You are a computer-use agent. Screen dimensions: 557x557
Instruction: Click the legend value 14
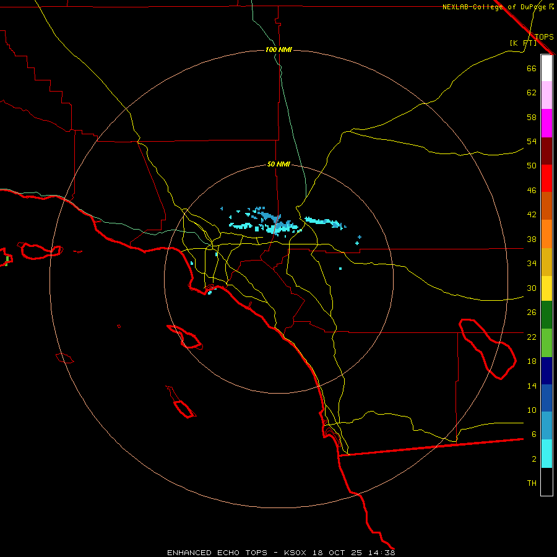(x=532, y=386)
